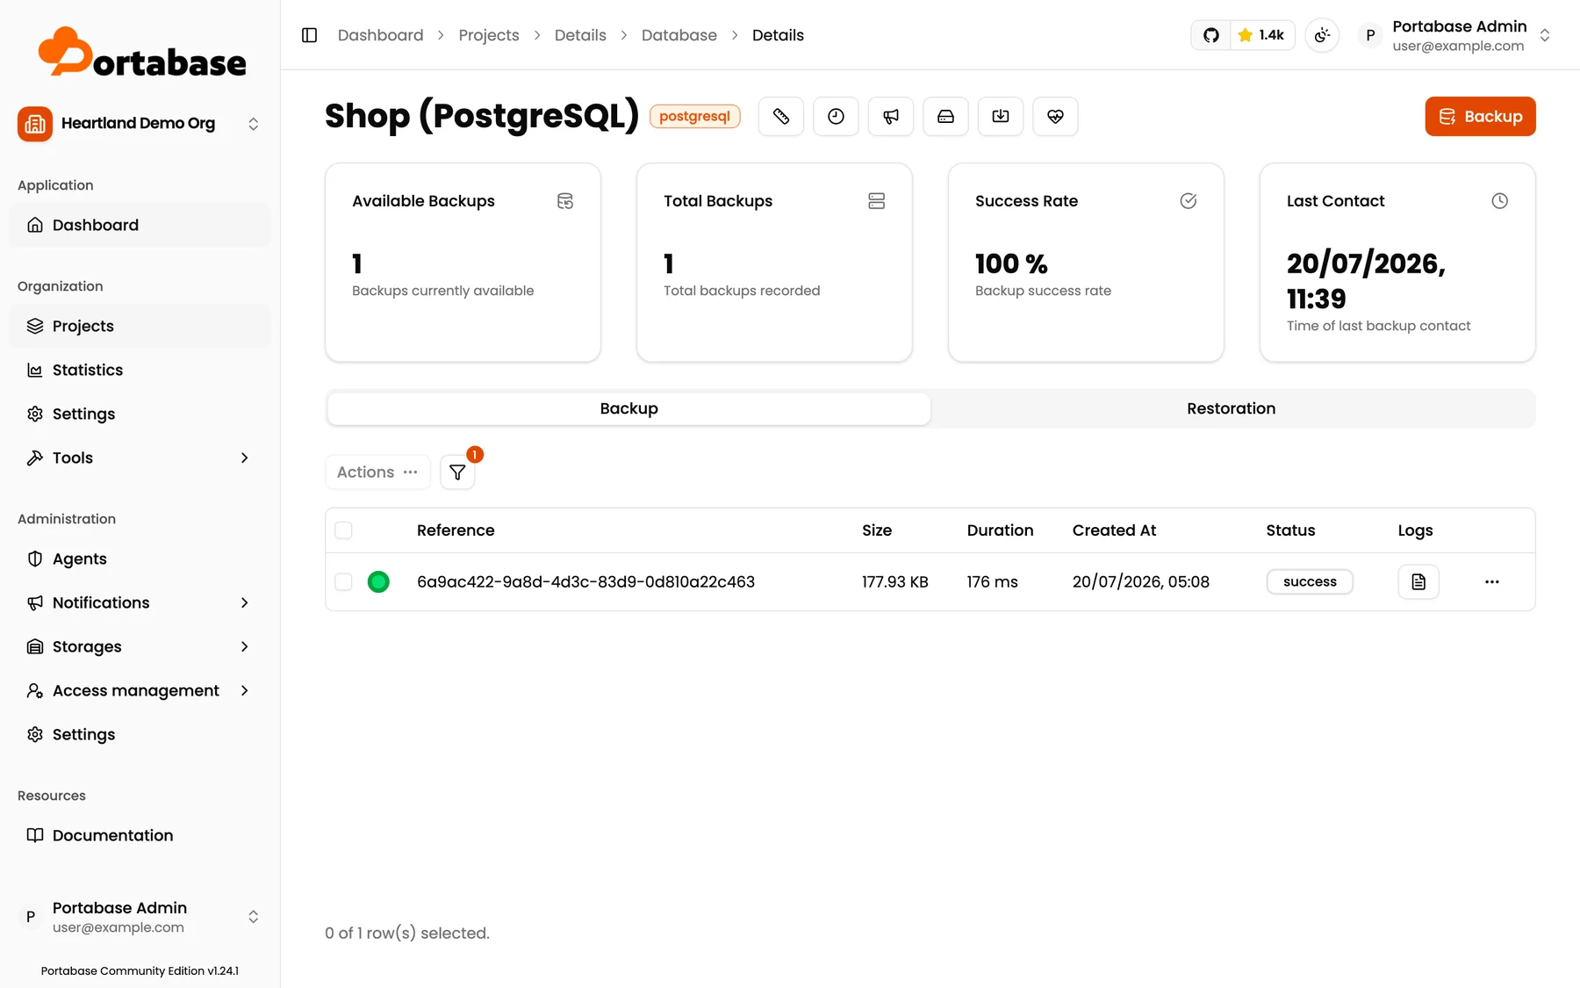
Task: Click the 176 ms duration cell
Action: coord(992,581)
